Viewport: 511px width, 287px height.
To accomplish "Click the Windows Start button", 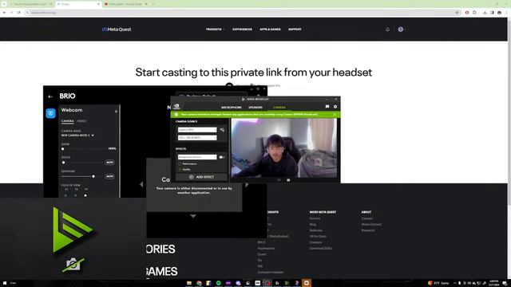I will [x=5, y=283].
